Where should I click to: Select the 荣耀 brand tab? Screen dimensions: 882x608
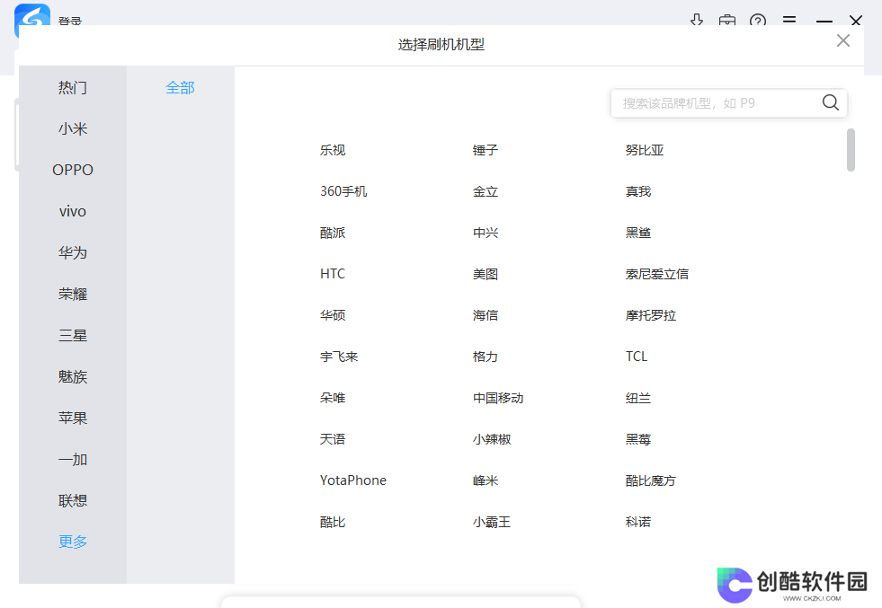[x=73, y=294]
